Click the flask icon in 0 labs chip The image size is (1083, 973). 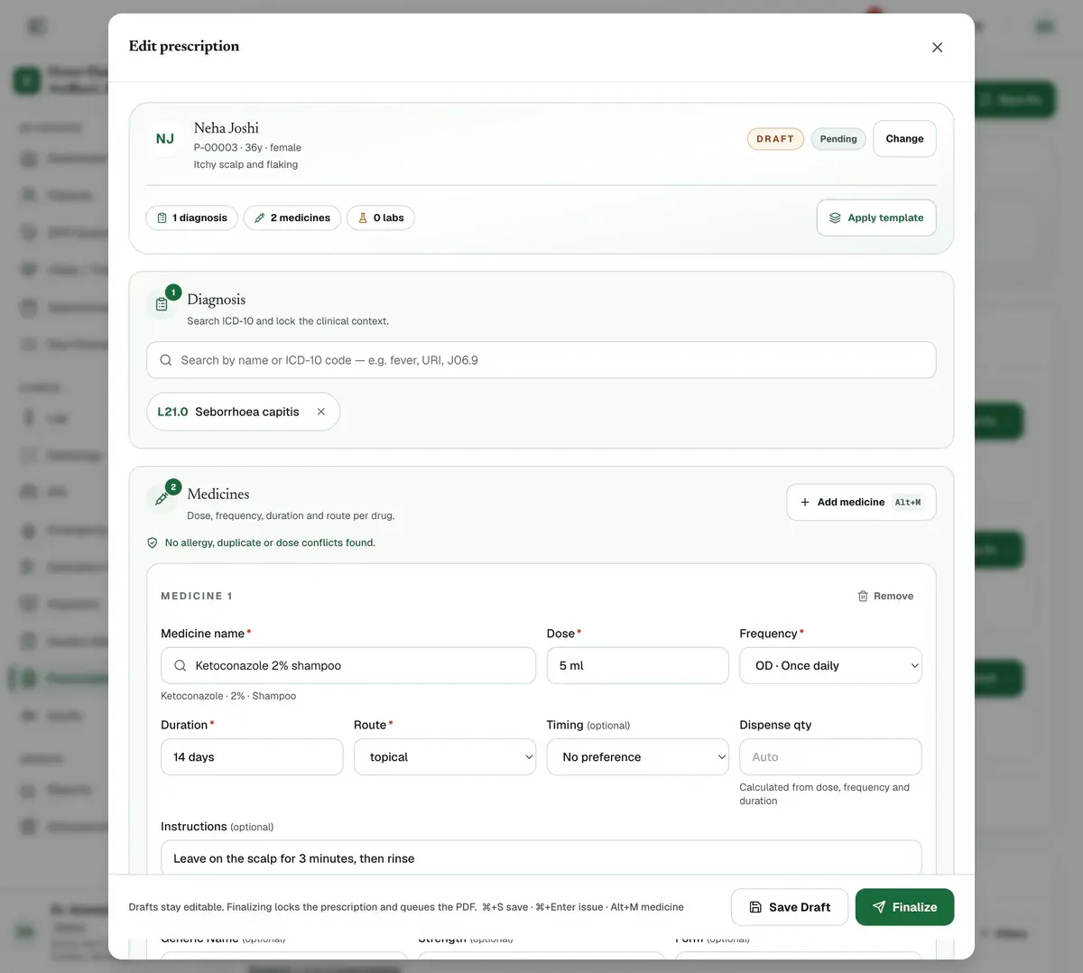click(x=363, y=218)
